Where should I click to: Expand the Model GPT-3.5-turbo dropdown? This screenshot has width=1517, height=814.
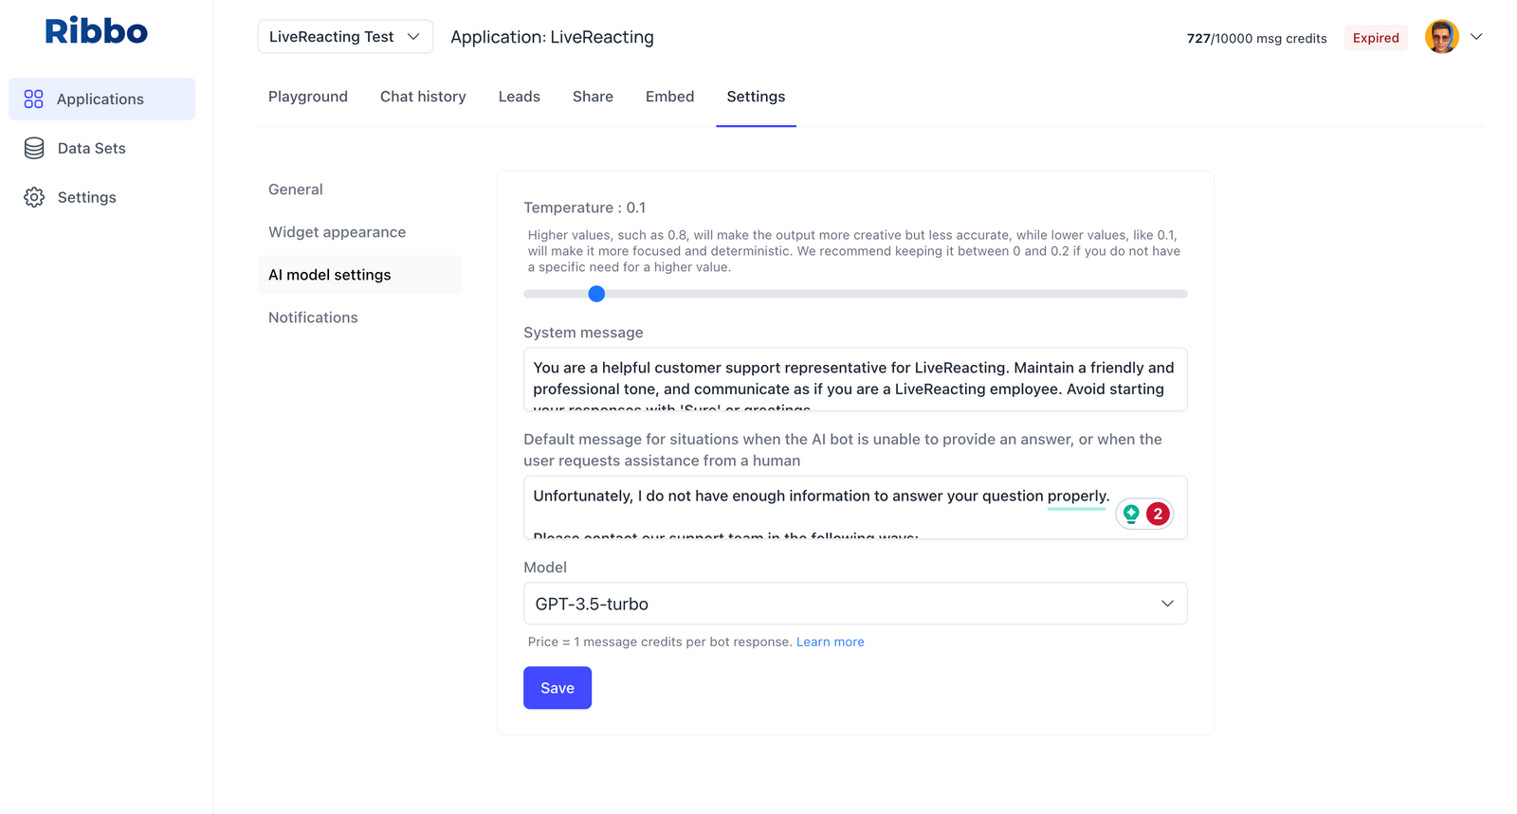[x=855, y=604]
